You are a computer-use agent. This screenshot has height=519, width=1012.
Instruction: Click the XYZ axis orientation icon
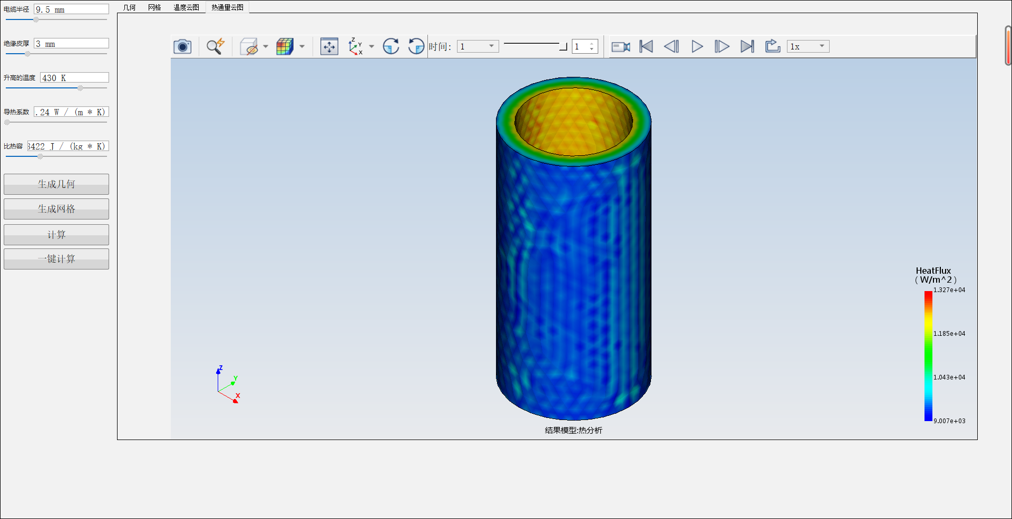[x=356, y=46]
